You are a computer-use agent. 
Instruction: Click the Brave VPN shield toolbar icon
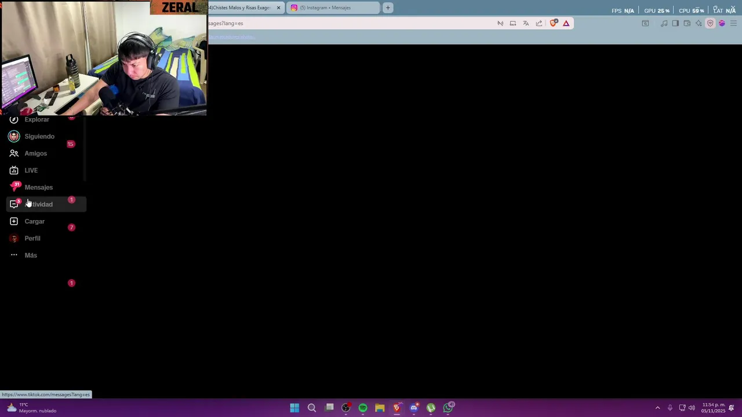coord(710,23)
